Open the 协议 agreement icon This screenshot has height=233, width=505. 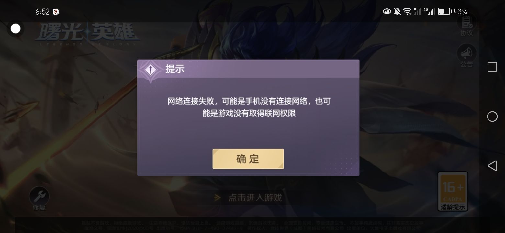coord(466,25)
